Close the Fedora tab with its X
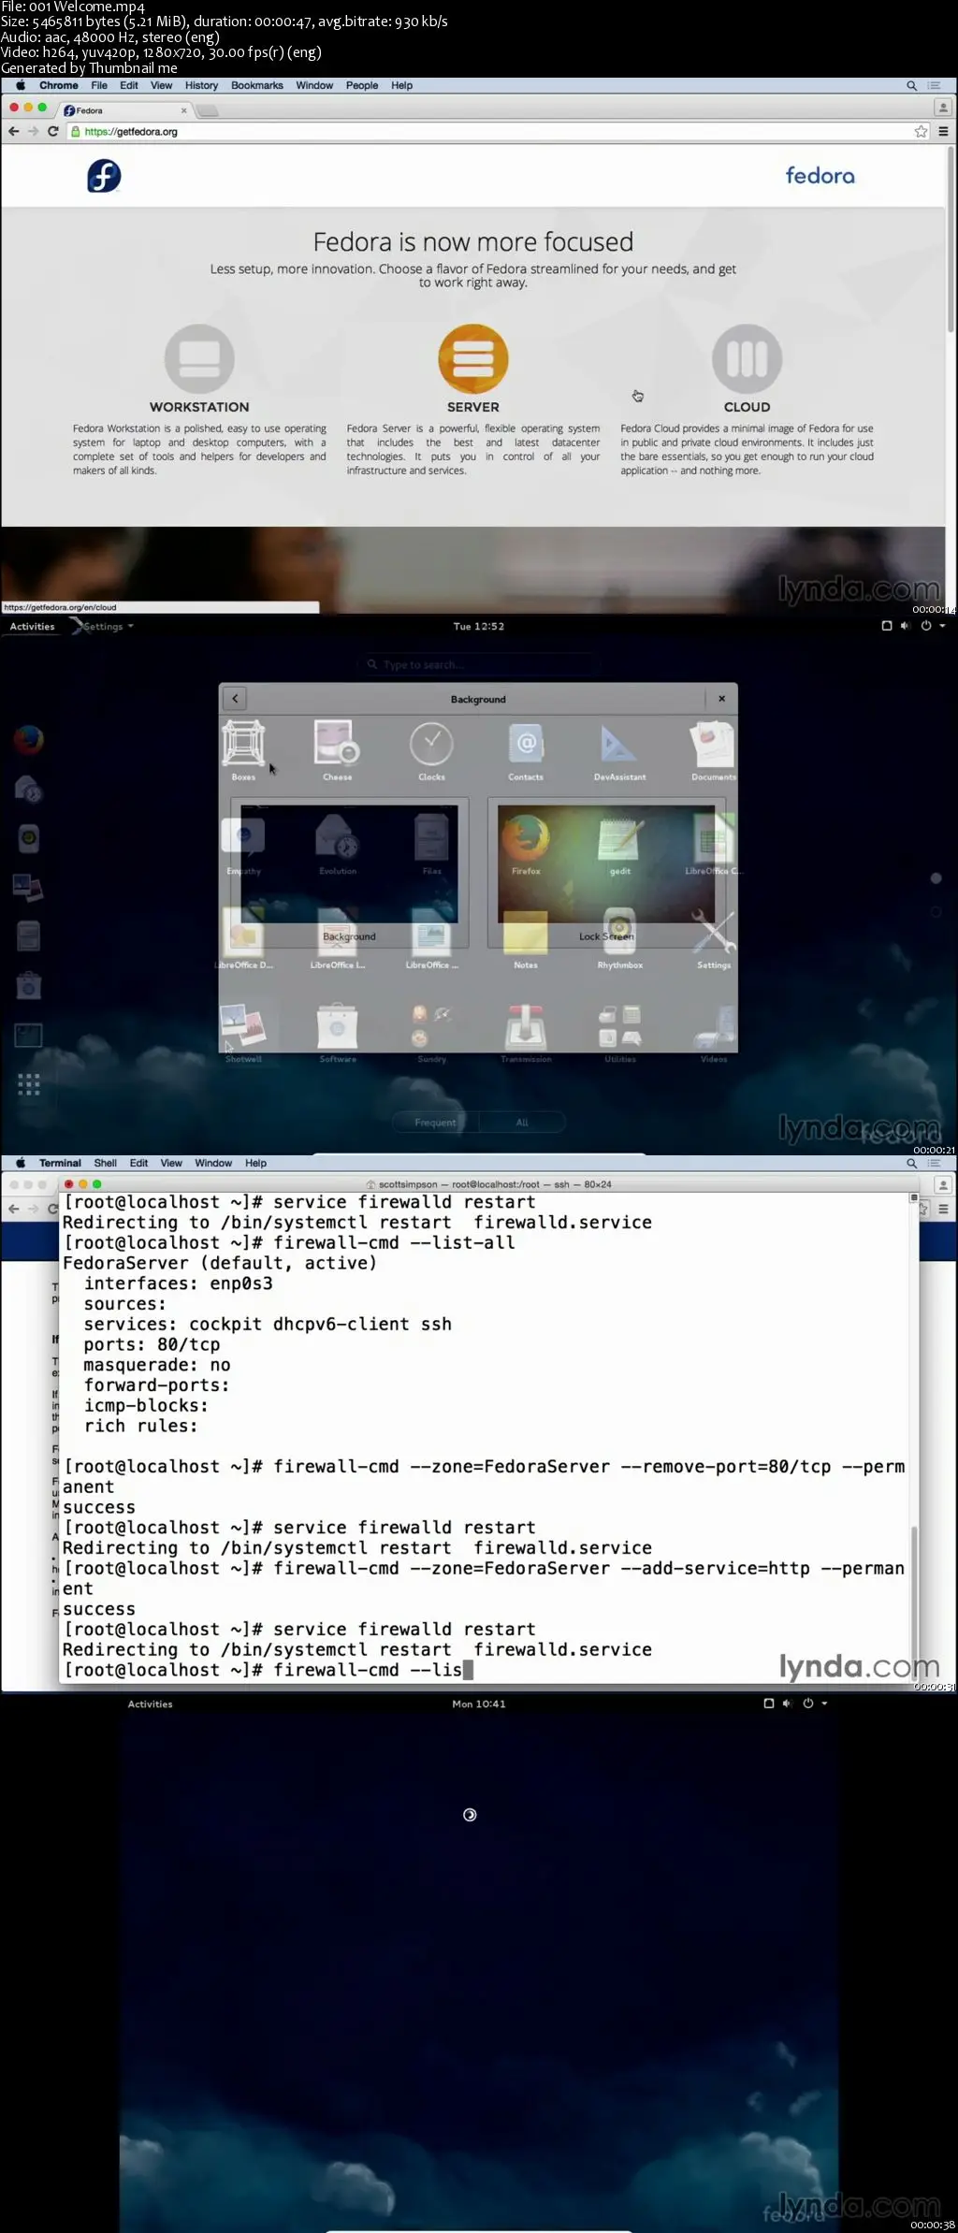 (183, 110)
